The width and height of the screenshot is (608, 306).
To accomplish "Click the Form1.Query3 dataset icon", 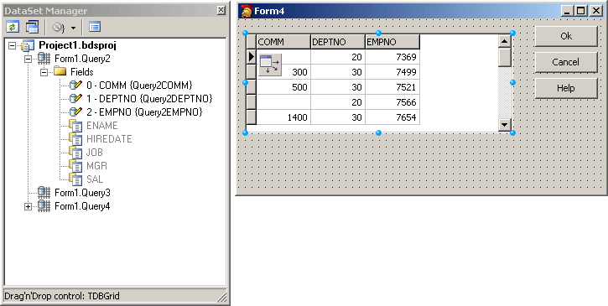I will point(44,193).
